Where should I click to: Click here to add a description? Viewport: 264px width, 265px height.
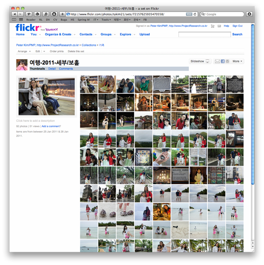pyautogui.click(x=35, y=121)
